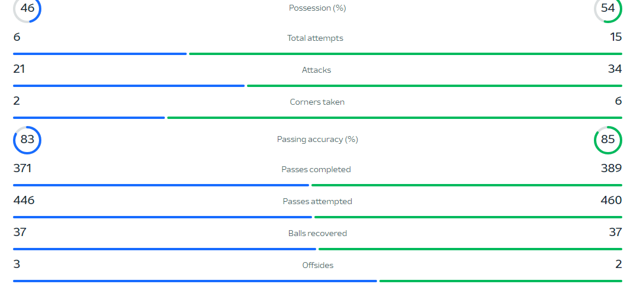Screen dimensions: 627x284
Task: Click the 446 passes attempted value
Action: pos(24,200)
